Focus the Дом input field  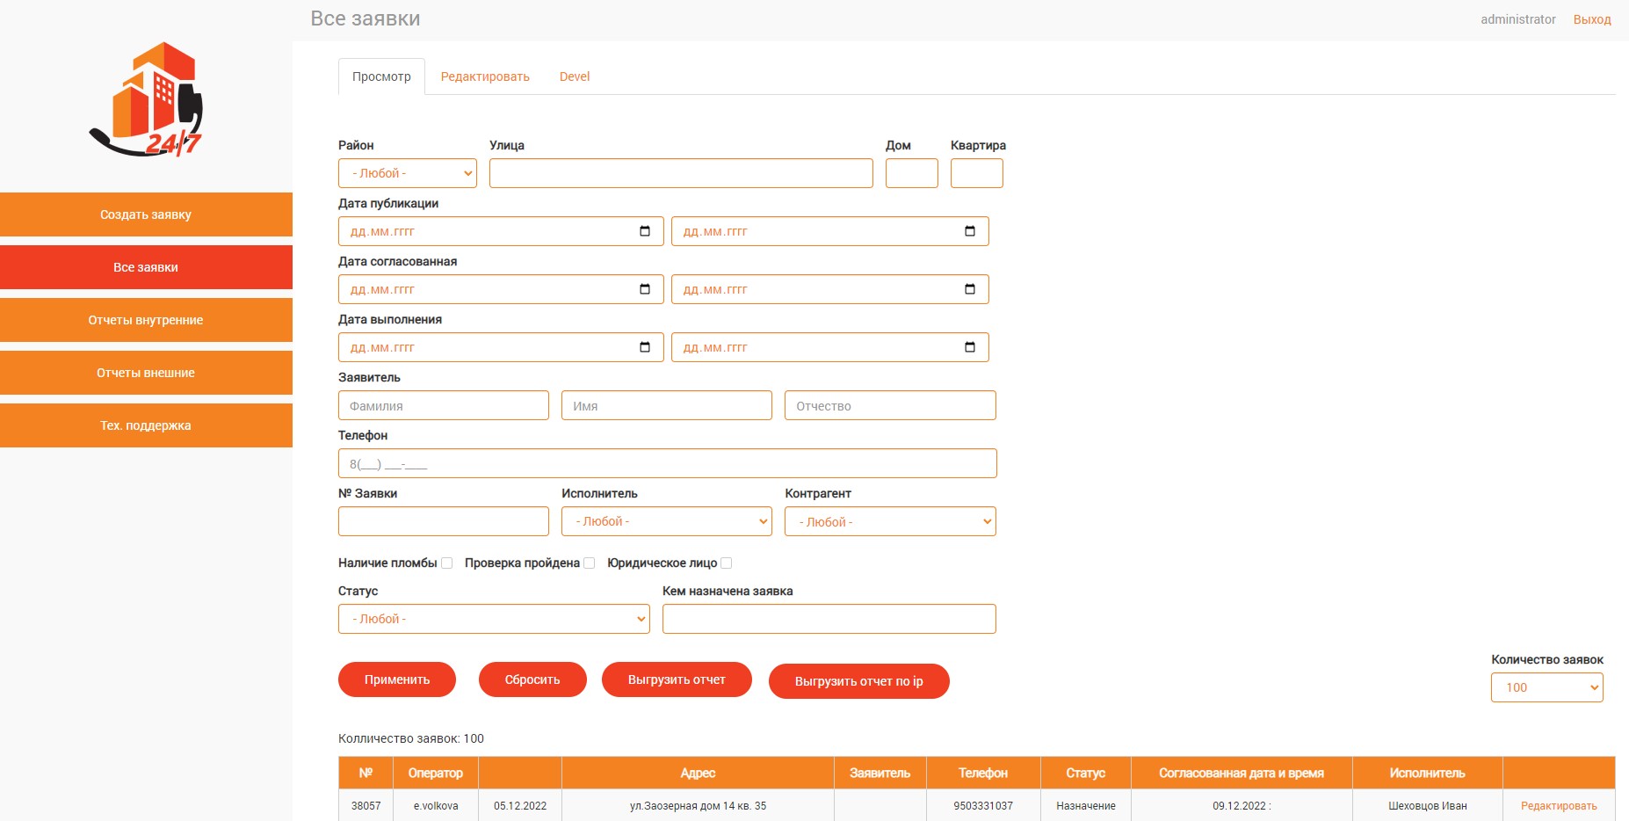coord(912,173)
